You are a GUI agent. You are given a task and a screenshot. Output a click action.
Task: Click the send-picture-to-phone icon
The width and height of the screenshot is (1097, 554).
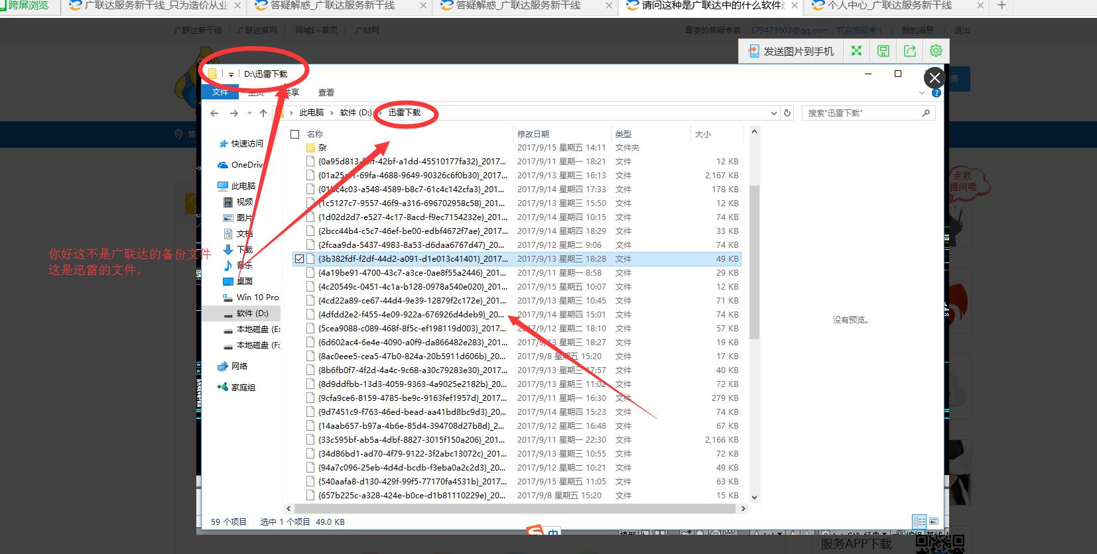[753, 51]
